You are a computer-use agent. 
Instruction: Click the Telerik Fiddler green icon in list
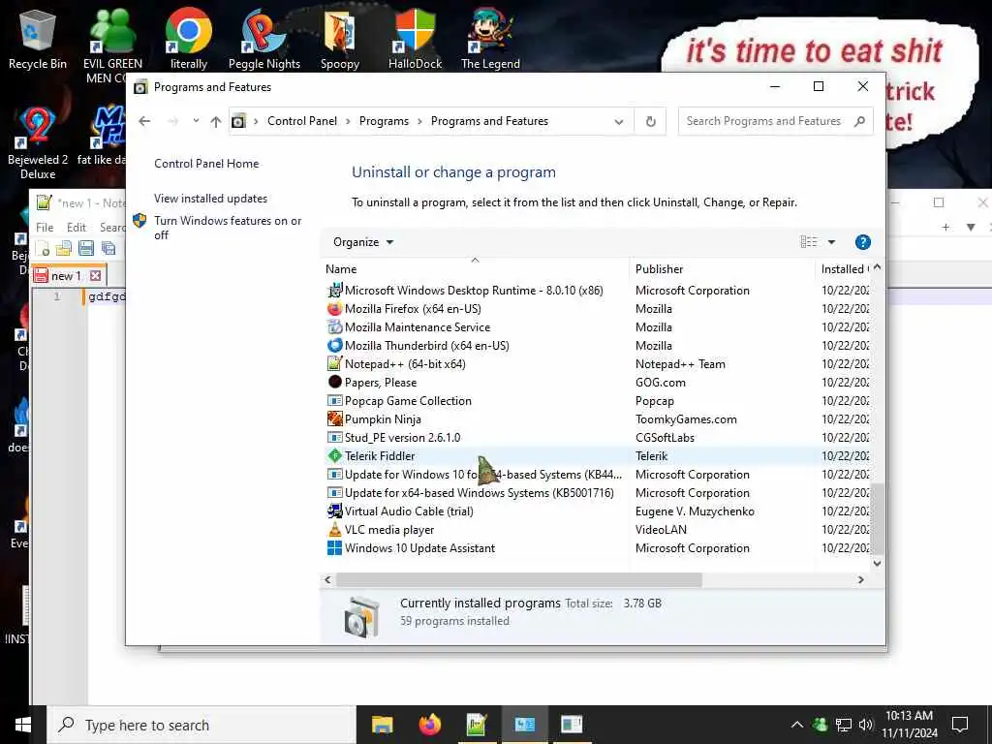(334, 455)
